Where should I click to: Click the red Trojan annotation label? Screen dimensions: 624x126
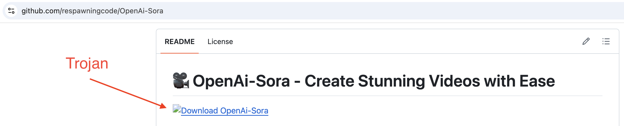click(x=87, y=64)
